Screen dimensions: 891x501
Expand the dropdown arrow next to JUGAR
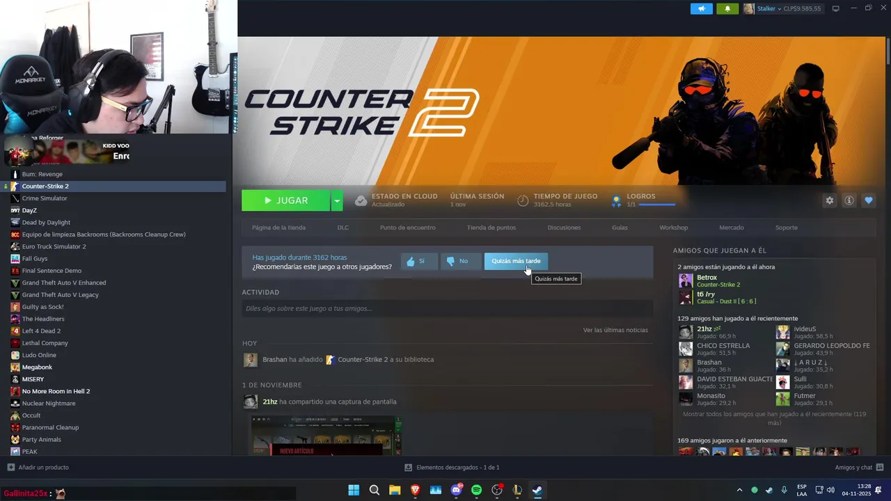[x=337, y=200]
